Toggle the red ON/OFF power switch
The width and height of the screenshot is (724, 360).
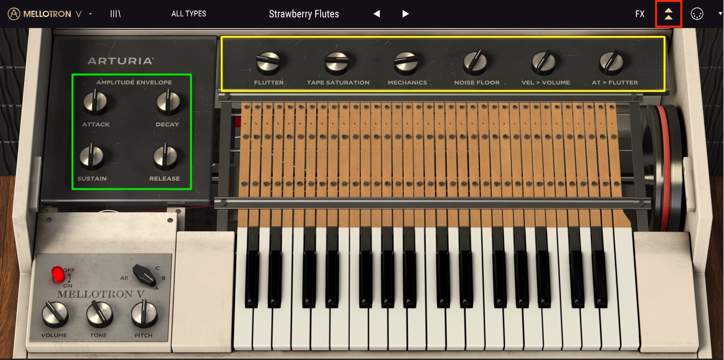point(58,274)
